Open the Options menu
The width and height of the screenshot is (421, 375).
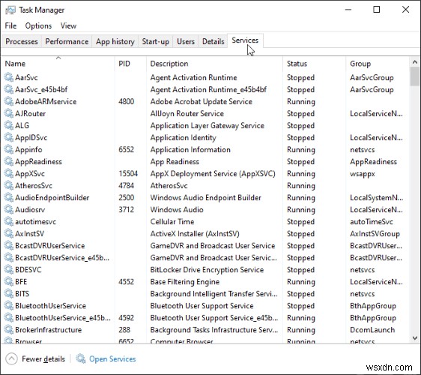tap(38, 25)
